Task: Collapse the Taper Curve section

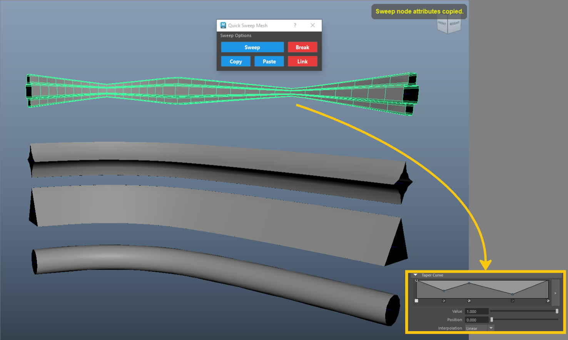Action: [x=416, y=275]
